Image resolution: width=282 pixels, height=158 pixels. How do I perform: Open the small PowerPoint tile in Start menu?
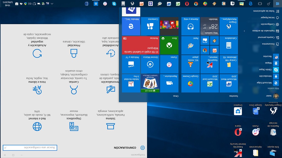click(x=214, y=50)
